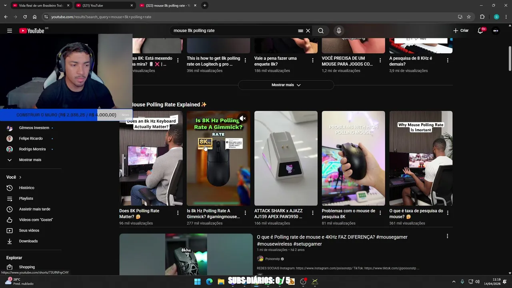Open the YouTube hamburger guide menu

tap(10, 30)
